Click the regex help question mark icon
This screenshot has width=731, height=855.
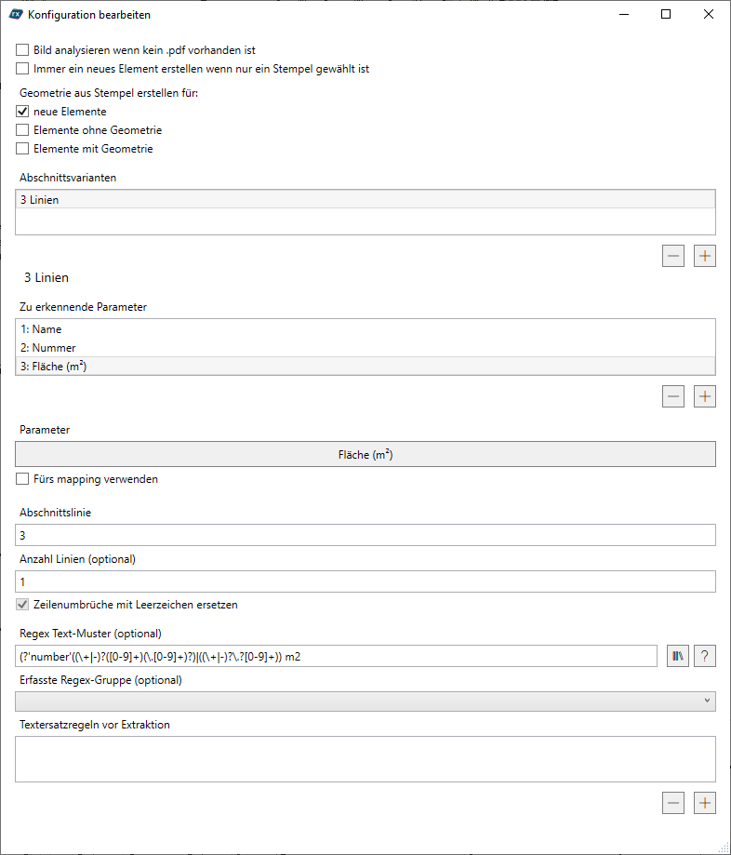click(704, 656)
